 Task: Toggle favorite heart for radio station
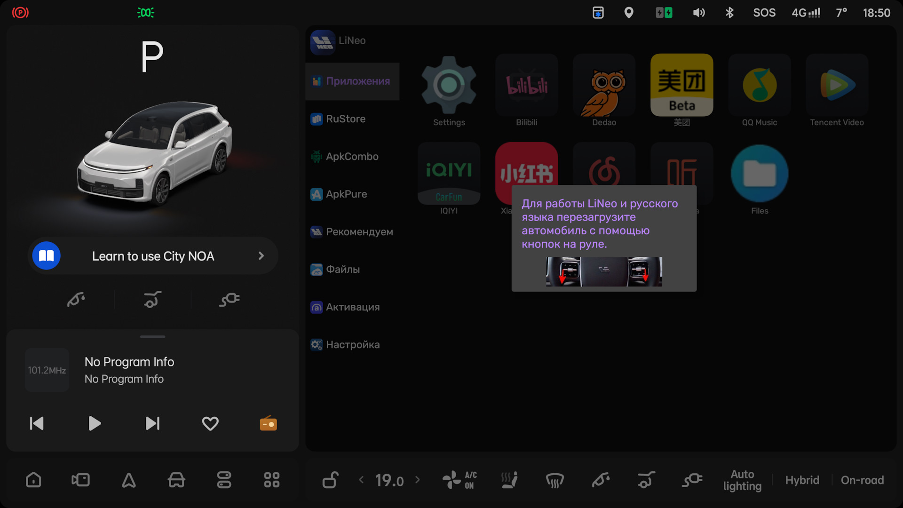click(210, 423)
